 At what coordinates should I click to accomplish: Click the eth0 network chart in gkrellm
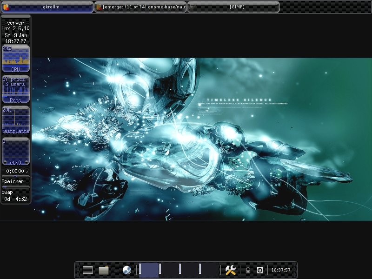click(16, 152)
